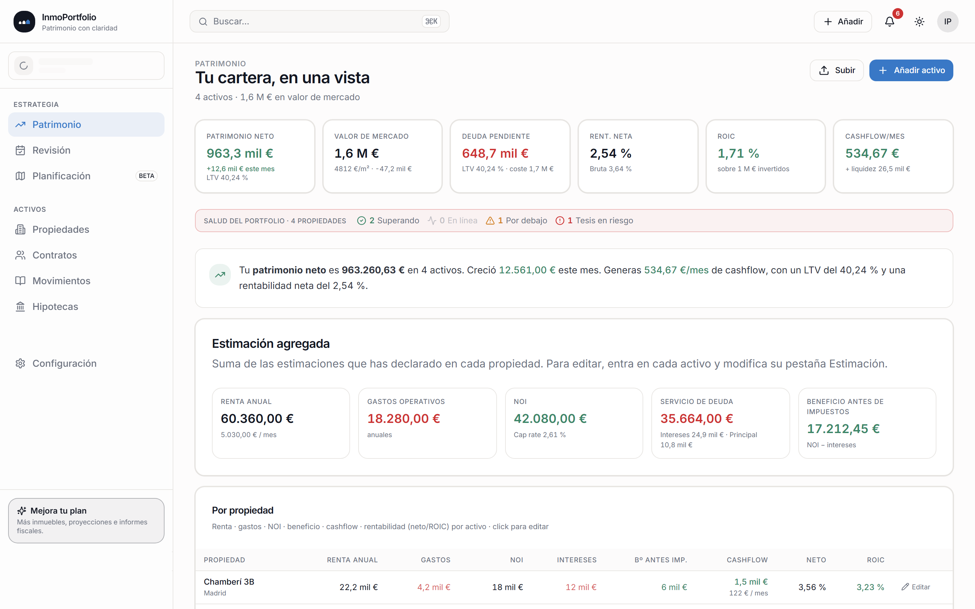
Task: Click the Configuración gear icon
Action: (x=21, y=363)
